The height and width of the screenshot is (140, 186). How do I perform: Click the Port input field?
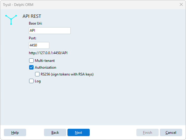tap(39, 45)
